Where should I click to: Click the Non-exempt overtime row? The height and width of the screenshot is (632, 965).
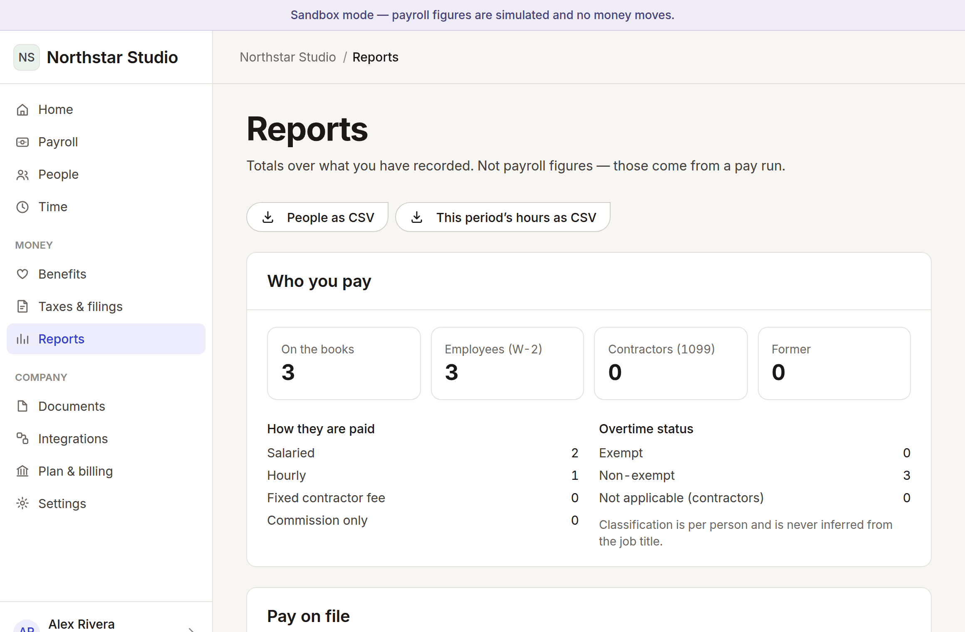[x=755, y=475]
